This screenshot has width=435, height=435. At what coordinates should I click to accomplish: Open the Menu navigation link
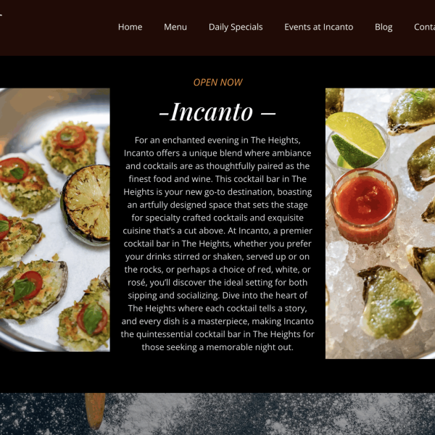pos(175,27)
